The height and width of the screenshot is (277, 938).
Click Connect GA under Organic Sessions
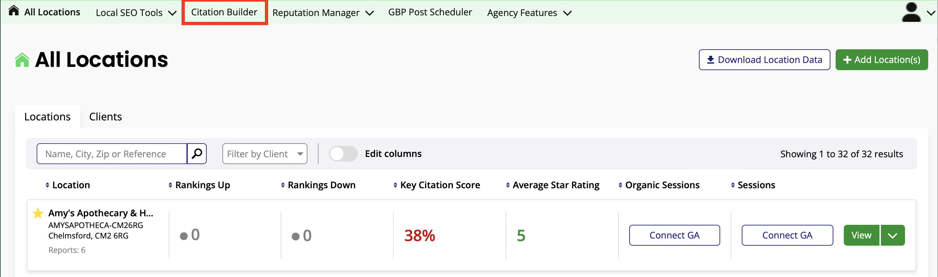point(674,235)
